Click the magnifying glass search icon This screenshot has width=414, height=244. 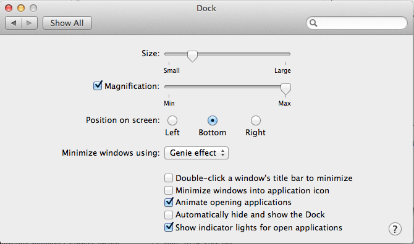coord(313,23)
